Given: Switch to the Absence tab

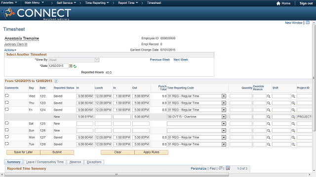Looking at the screenshot, I should pyautogui.click(x=75, y=162).
